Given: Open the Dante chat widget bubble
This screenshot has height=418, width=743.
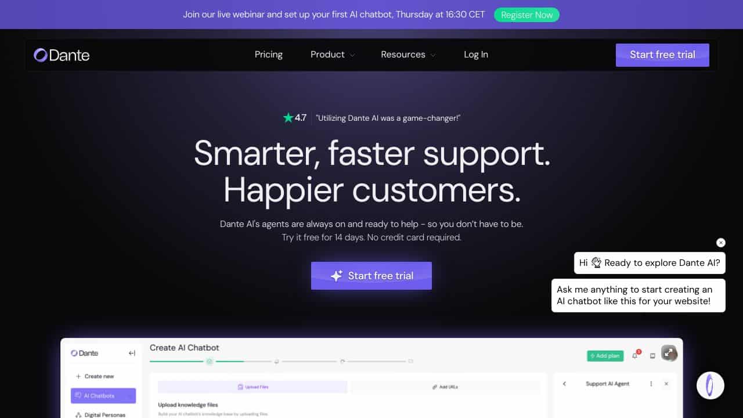Looking at the screenshot, I should coord(710,385).
